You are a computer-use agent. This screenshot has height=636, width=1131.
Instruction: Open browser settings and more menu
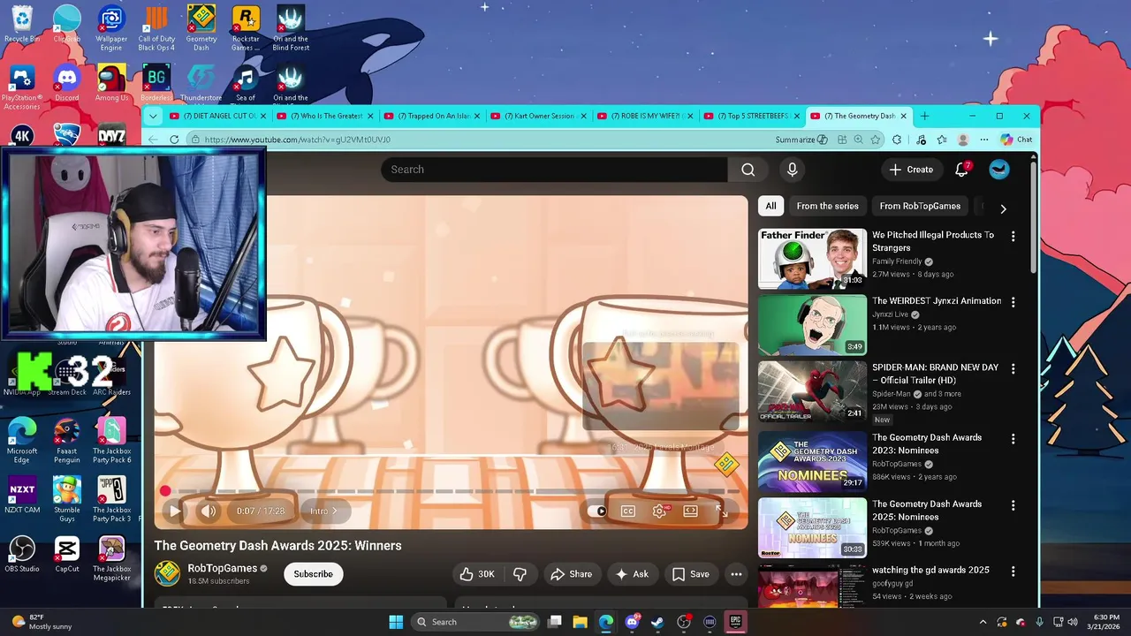pos(983,140)
